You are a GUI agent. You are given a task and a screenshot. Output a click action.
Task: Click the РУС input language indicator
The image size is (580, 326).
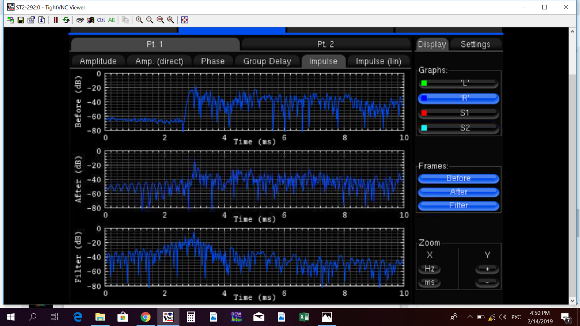click(x=516, y=317)
